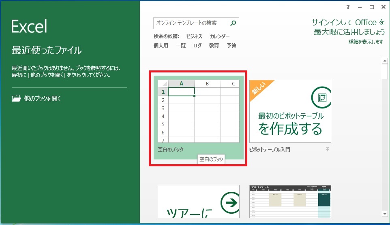Open the 空白のブック template thumbnail

click(x=199, y=111)
